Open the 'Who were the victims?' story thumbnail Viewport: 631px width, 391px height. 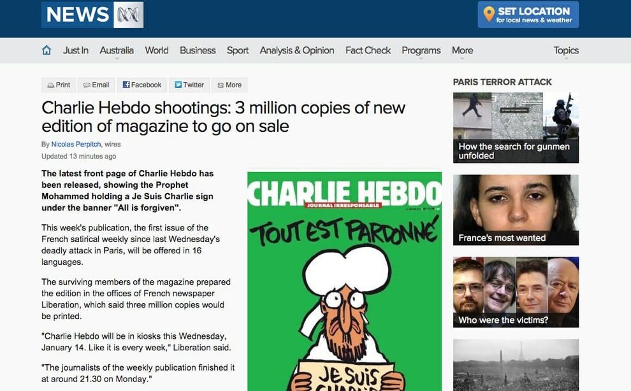(516, 292)
